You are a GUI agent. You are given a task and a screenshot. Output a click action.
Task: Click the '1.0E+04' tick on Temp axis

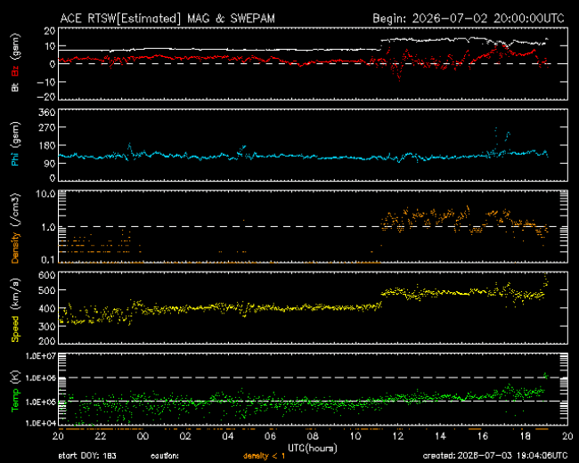pos(41,423)
